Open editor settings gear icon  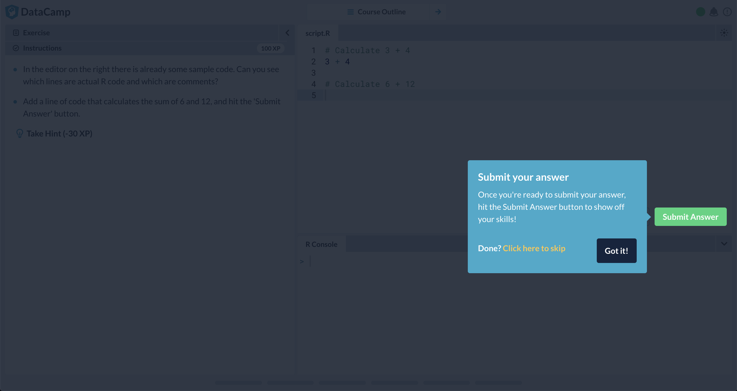[x=724, y=33]
